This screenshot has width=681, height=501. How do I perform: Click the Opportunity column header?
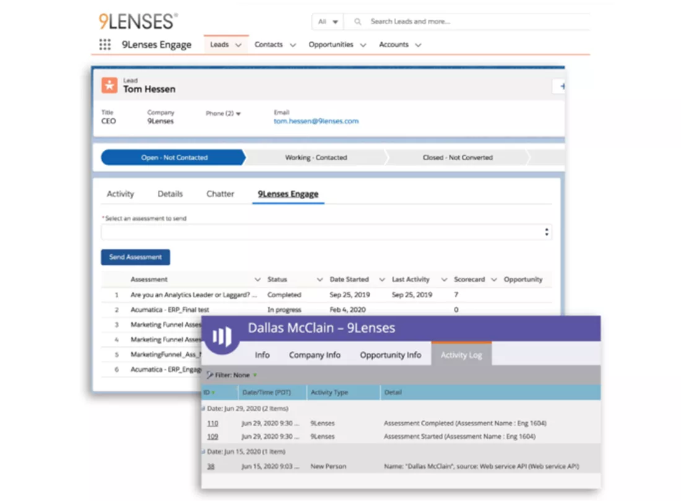tap(523, 280)
